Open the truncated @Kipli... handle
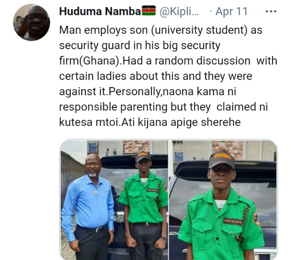The width and height of the screenshot is (291, 260). point(179,11)
